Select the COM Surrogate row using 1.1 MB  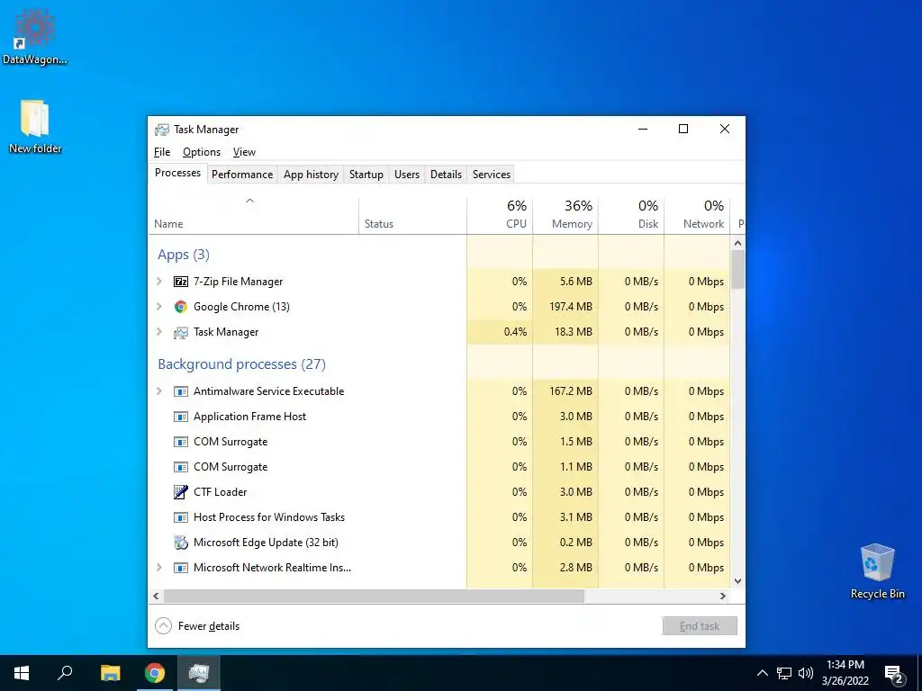tap(439, 467)
